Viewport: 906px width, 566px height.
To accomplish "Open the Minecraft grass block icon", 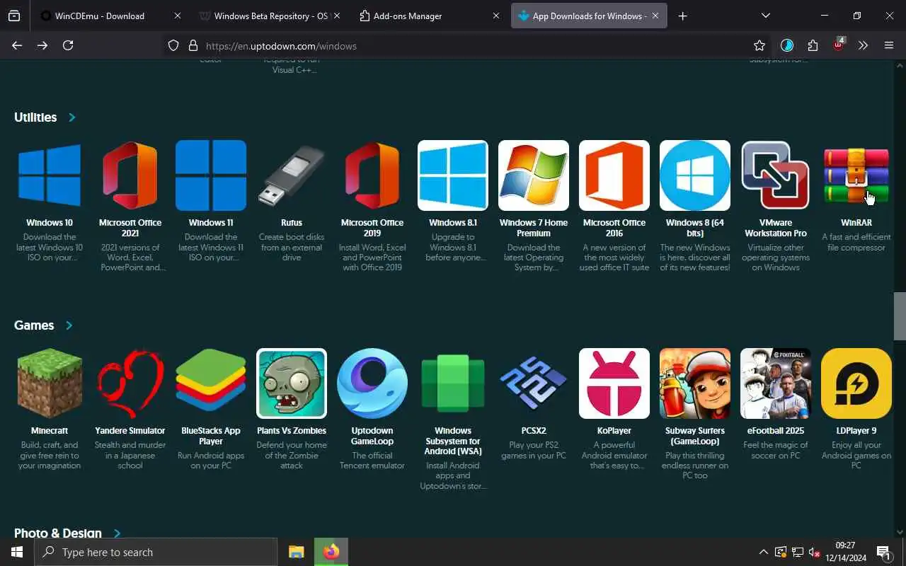I will 50,383.
